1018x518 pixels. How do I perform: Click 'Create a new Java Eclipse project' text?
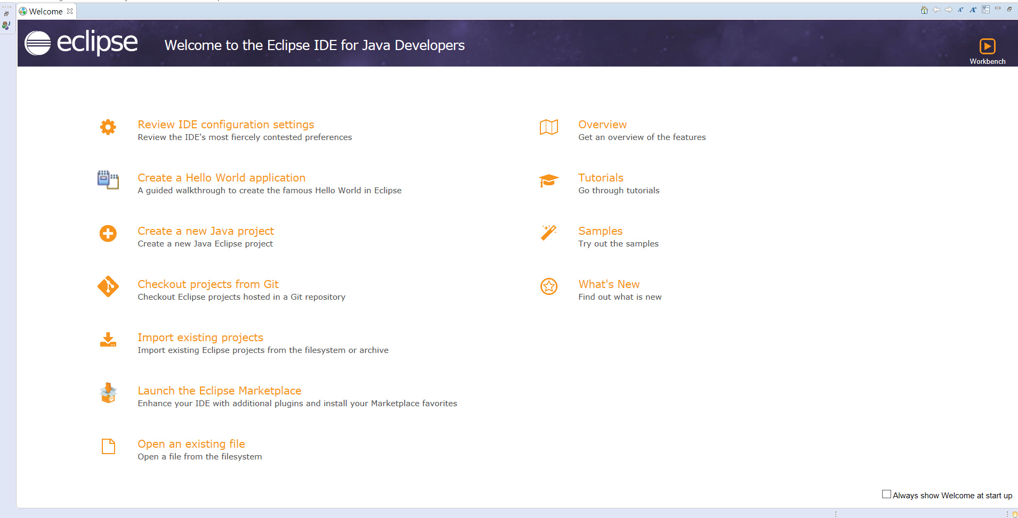205,244
